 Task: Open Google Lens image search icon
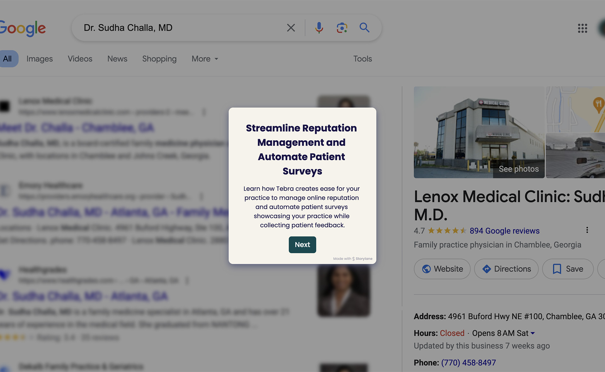[x=342, y=28]
